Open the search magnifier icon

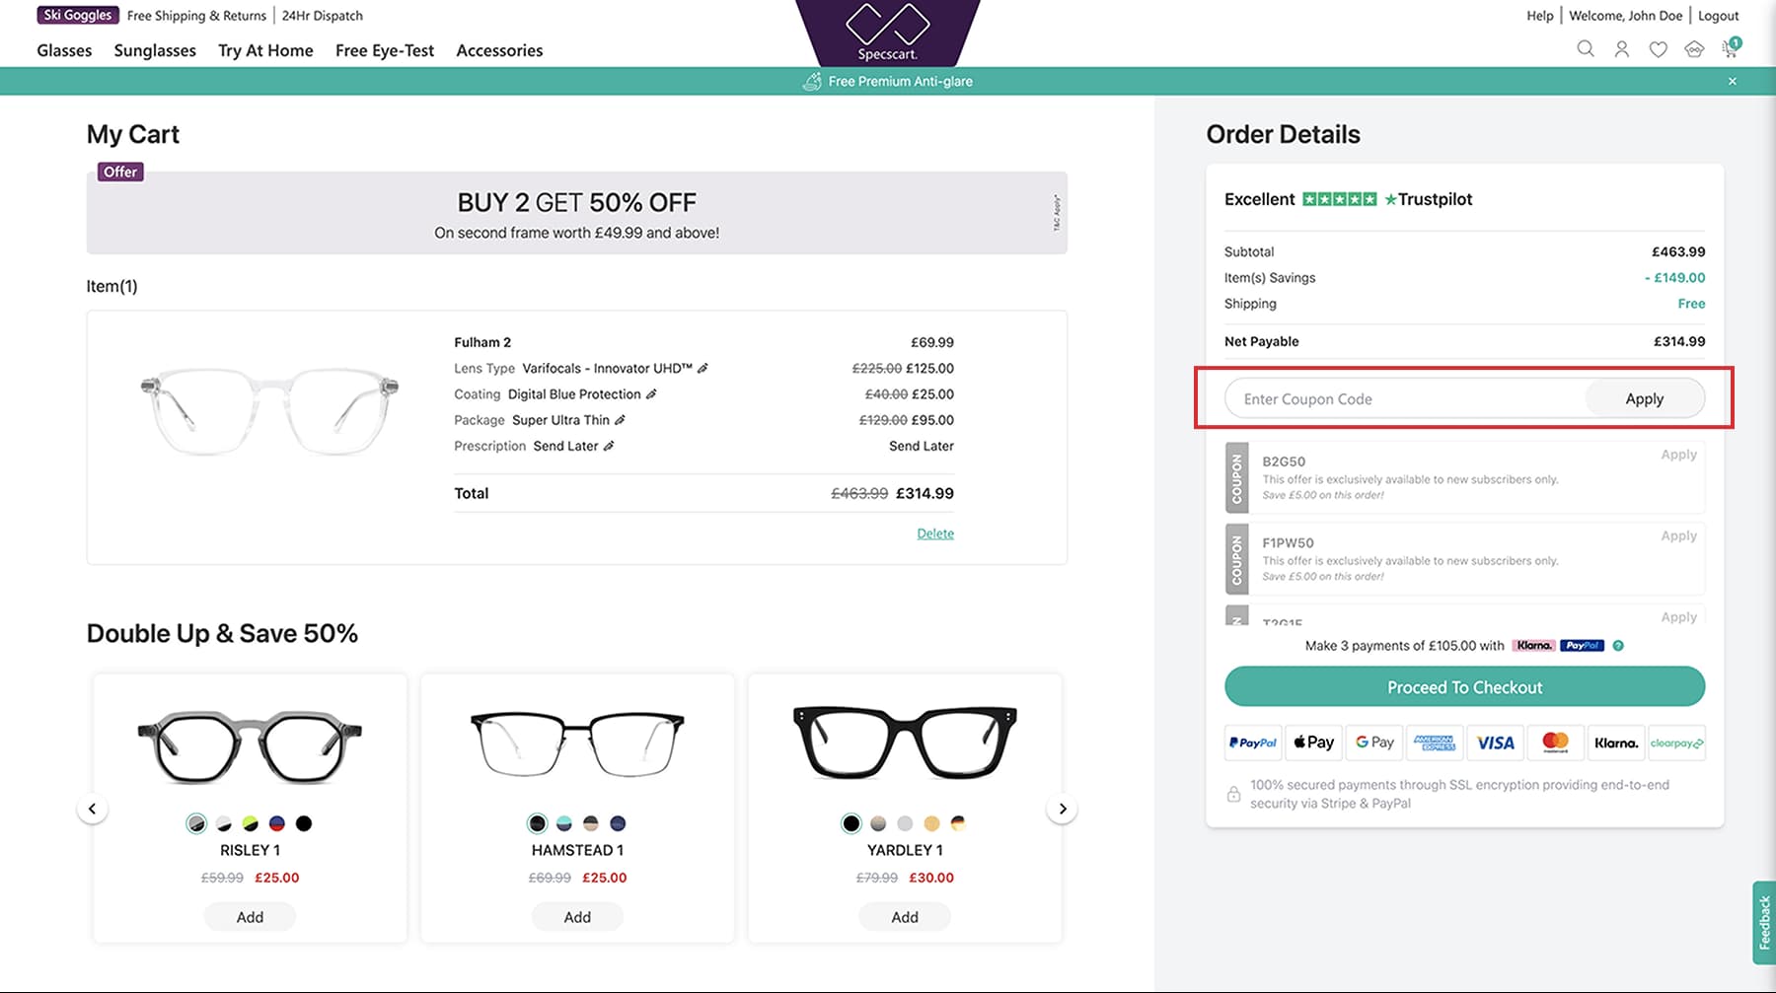[1586, 48]
